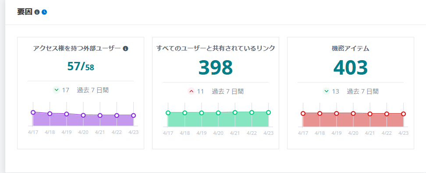Select the 4/17 point on purple chart
This screenshot has height=173, width=426.
tap(33, 112)
